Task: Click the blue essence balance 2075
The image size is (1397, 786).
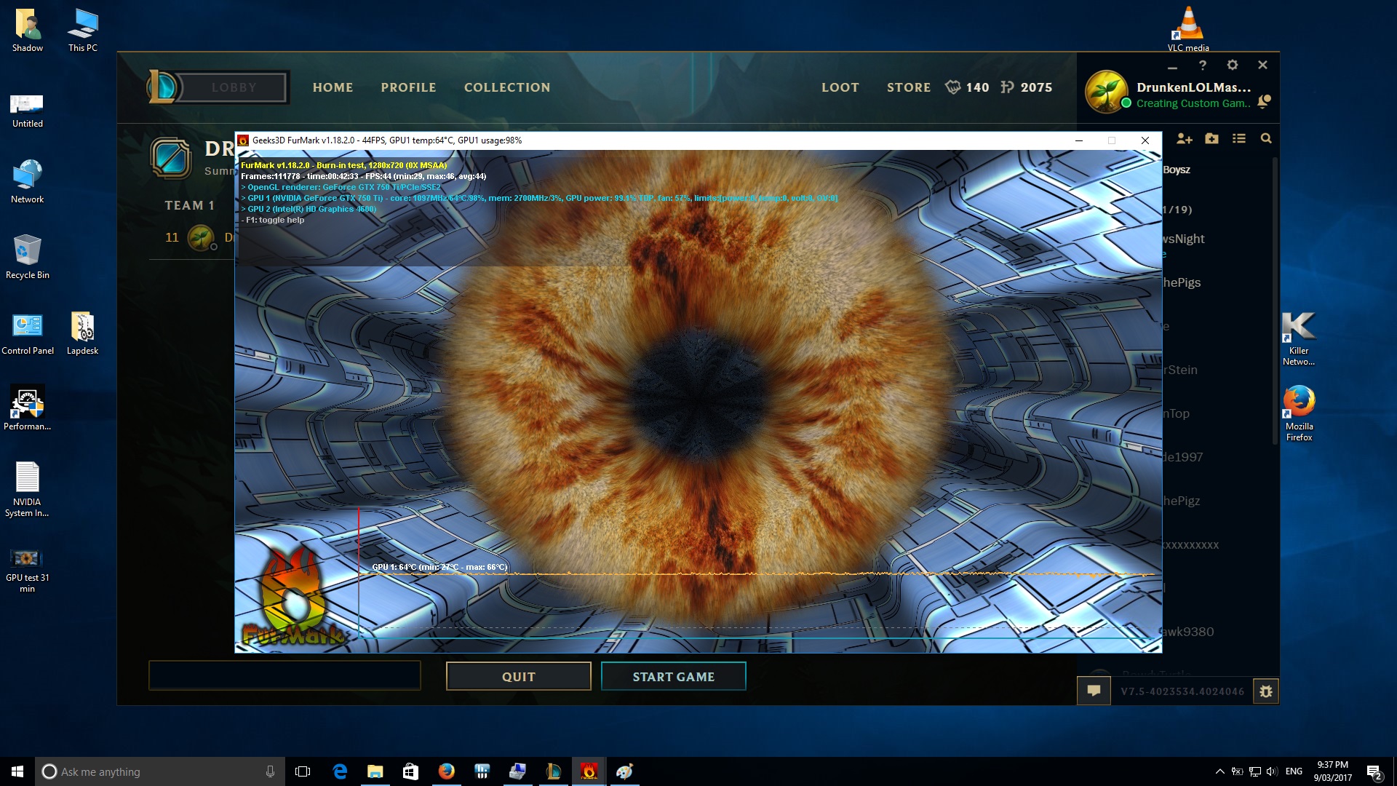Action: click(1026, 87)
